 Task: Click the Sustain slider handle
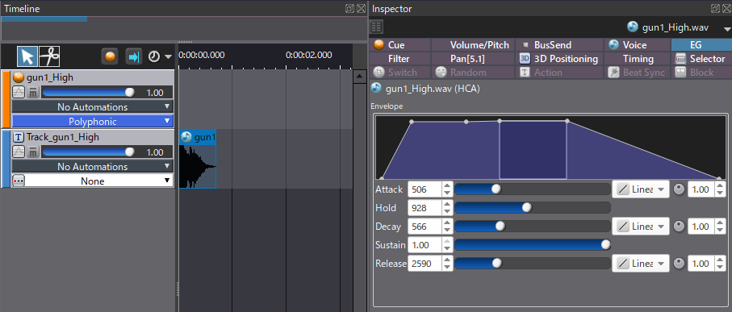tap(605, 245)
